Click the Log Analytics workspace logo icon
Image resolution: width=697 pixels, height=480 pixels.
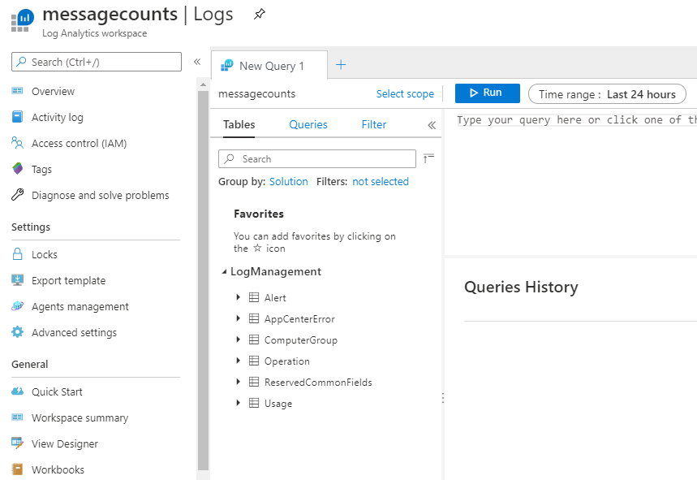pyautogui.click(x=22, y=20)
